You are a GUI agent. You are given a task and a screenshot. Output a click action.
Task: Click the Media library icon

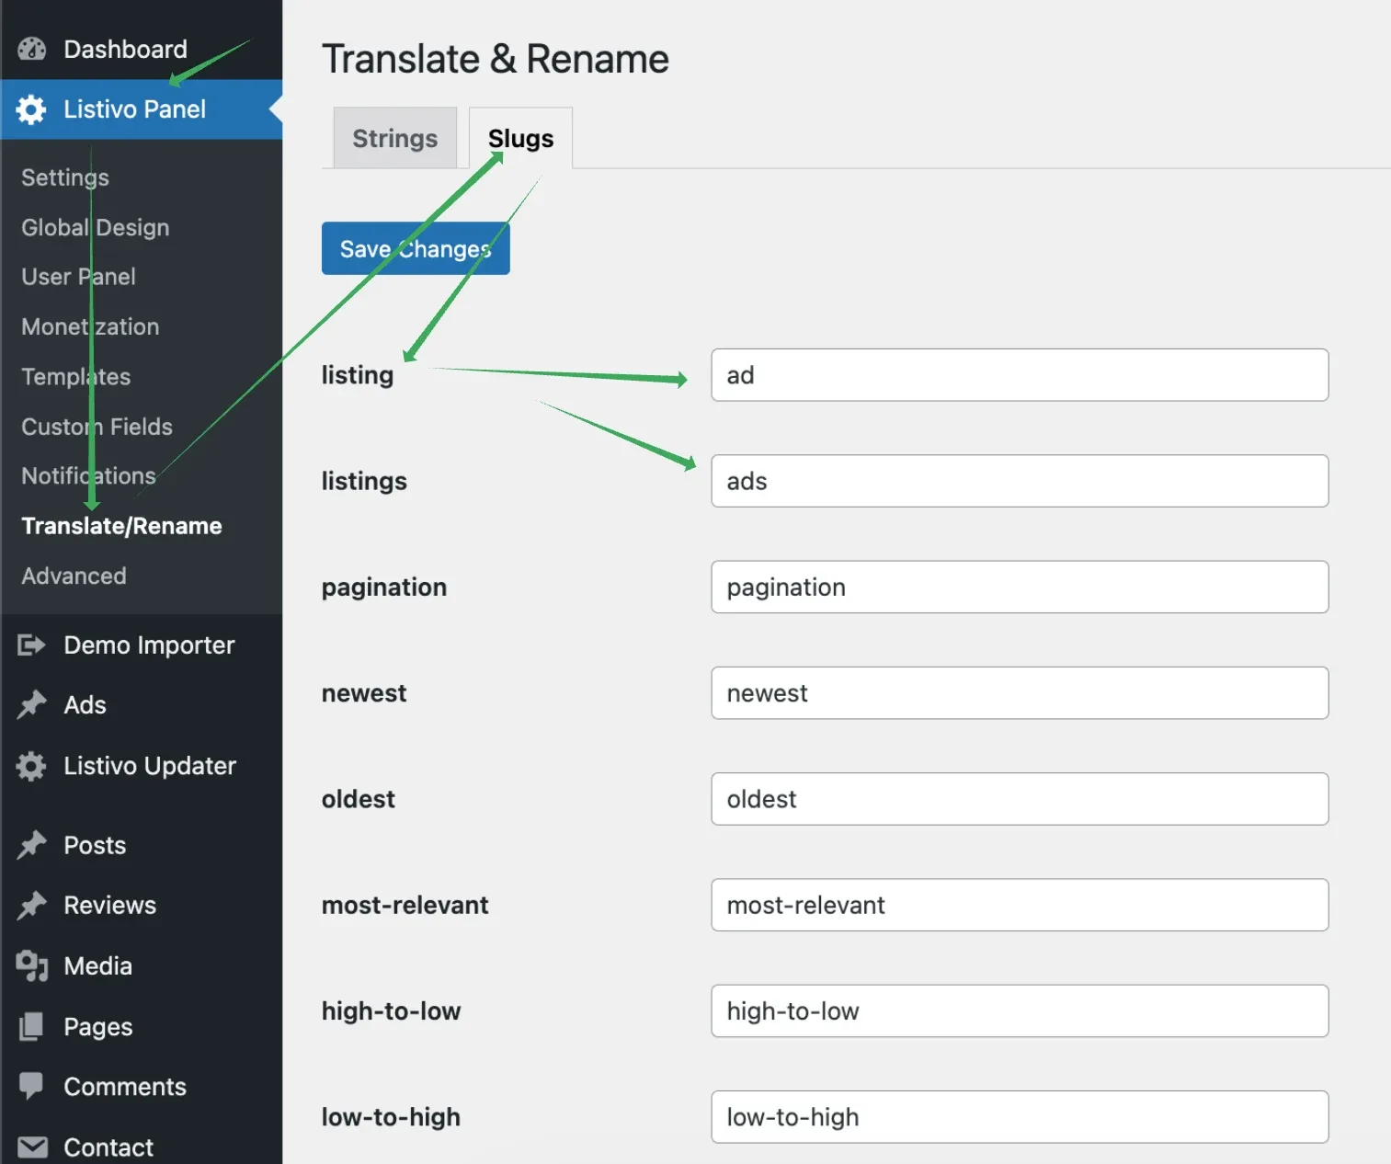(31, 966)
